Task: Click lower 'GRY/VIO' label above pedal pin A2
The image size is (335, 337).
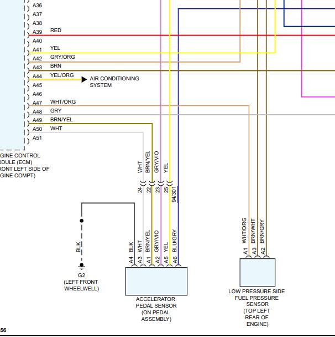Action: click(156, 241)
